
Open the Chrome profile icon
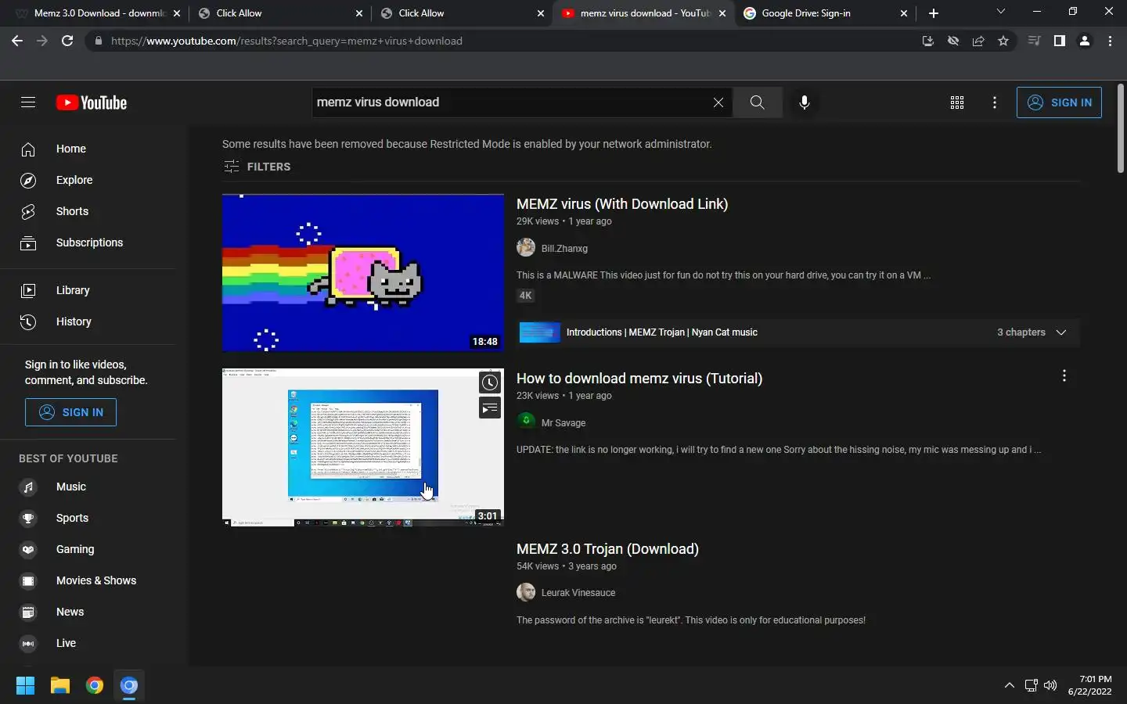tap(1085, 41)
